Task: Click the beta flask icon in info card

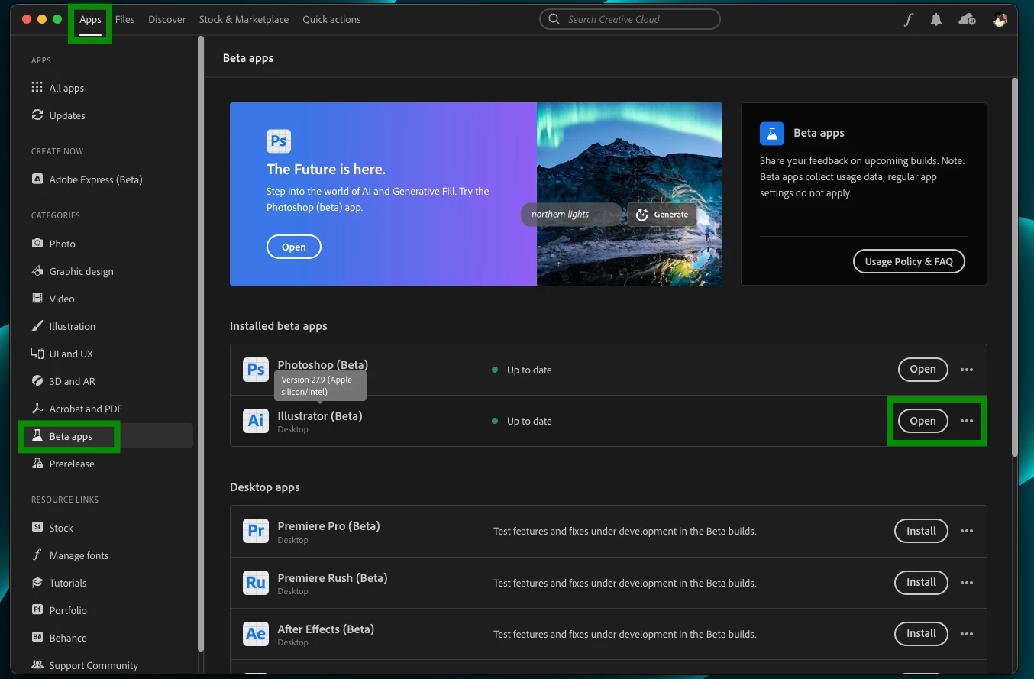Action: pos(772,133)
